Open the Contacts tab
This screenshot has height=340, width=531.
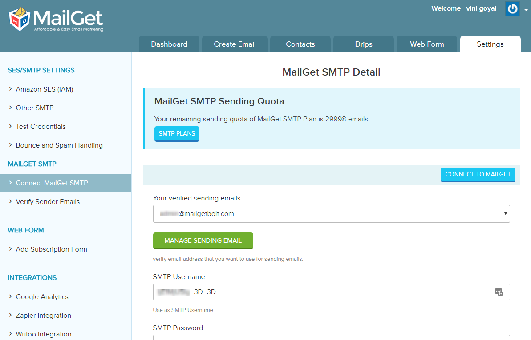[300, 44]
